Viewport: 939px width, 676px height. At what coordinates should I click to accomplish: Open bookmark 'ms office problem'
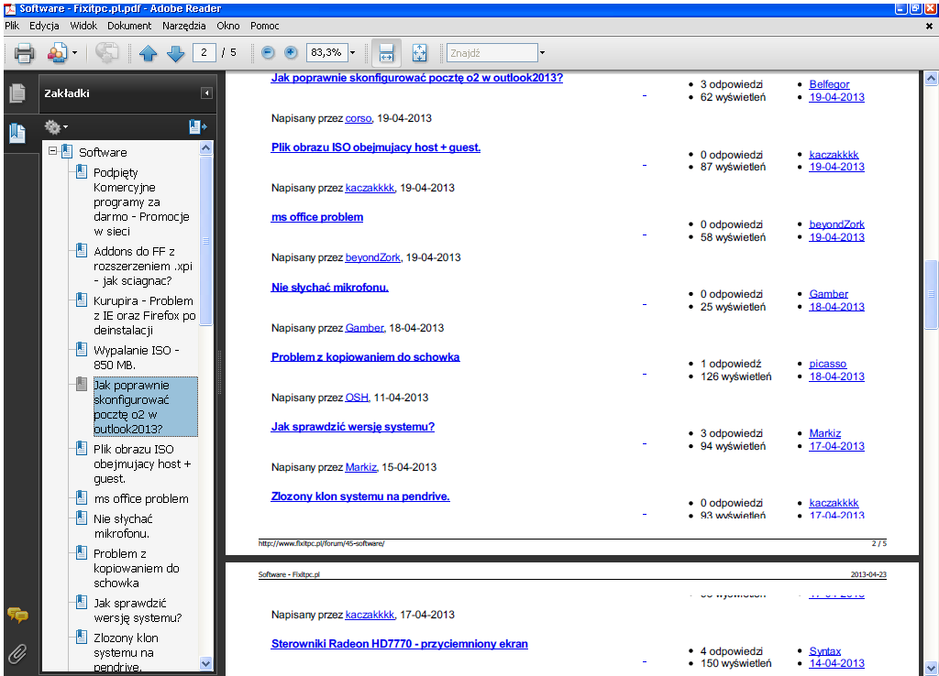(141, 498)
